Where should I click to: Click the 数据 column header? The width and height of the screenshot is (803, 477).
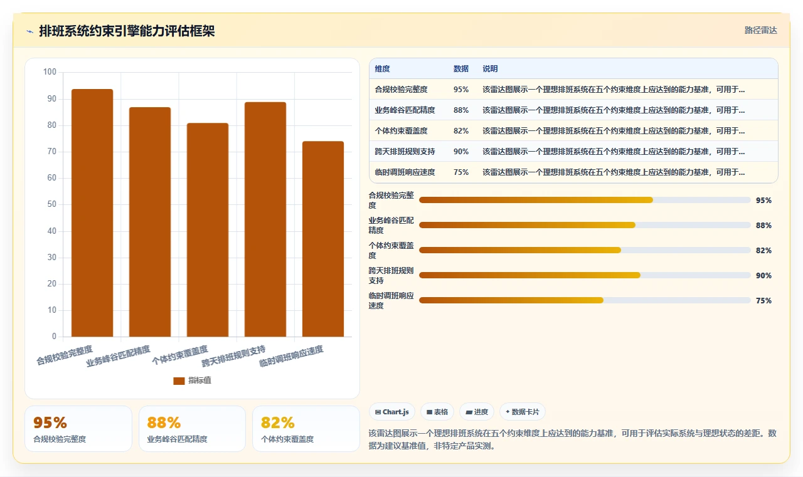461,69
